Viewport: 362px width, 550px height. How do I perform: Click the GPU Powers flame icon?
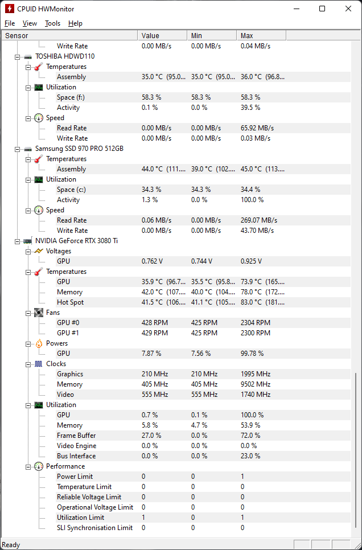pos(39,343)
